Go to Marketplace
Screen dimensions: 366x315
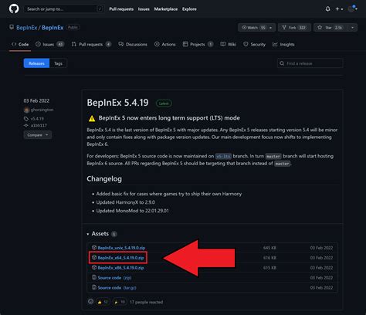pyautogui.click(x=166, y=9)
